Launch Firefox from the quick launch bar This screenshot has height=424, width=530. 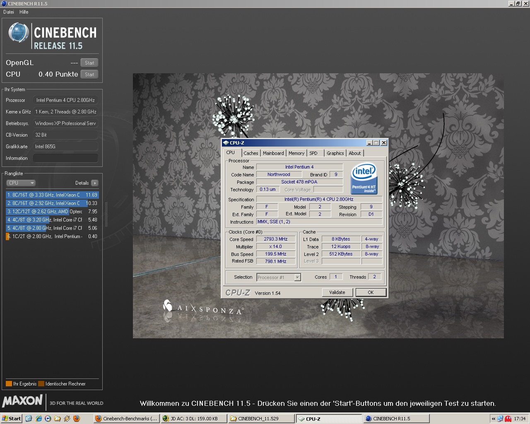pos(77,419)
